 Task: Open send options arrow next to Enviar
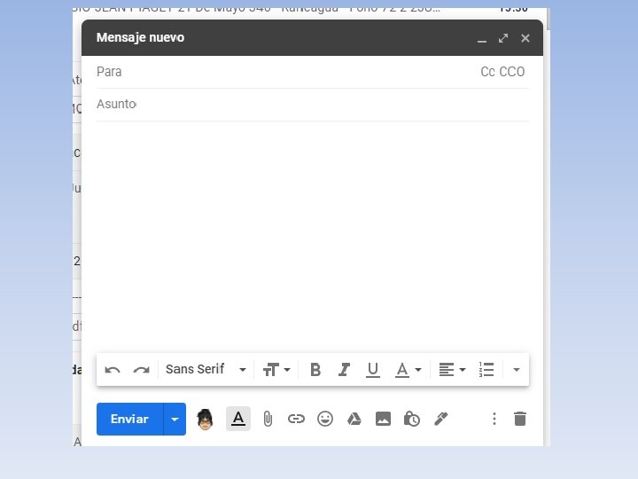click(175, 419)
